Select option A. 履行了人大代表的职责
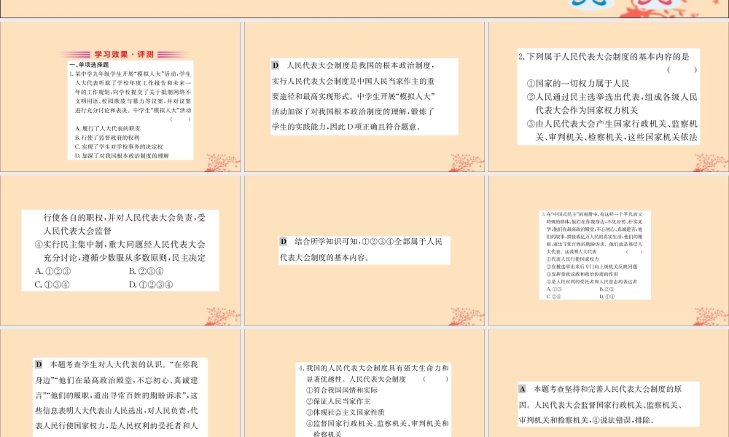729x437 pixels. 107,128
